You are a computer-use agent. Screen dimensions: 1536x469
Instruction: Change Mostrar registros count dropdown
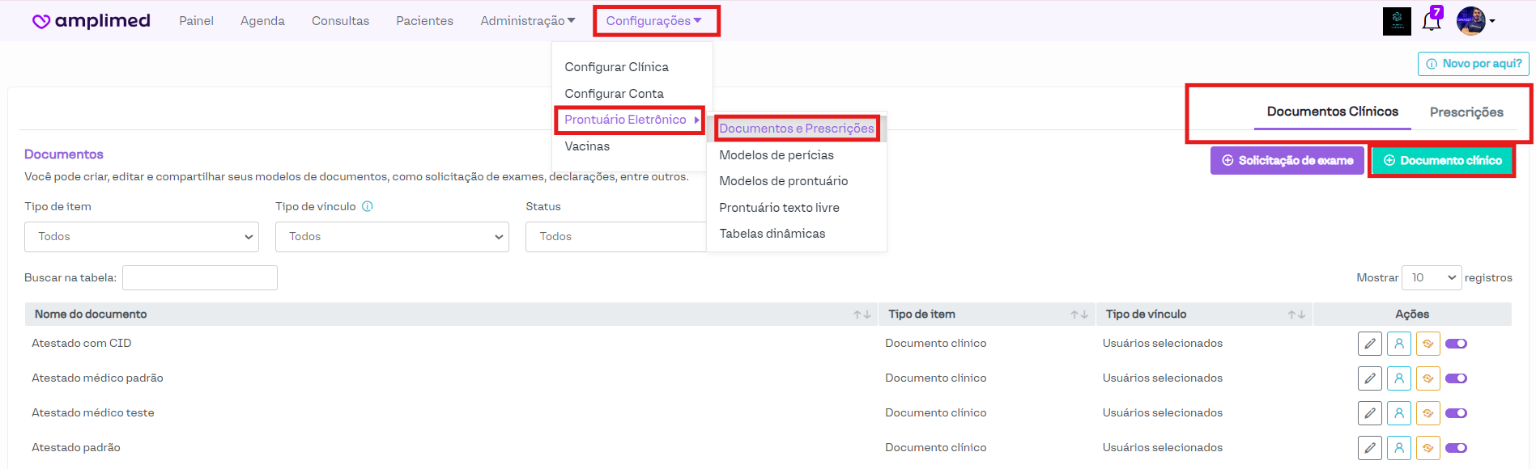point(1431,277)
